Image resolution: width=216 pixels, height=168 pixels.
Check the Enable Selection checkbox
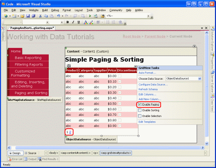tap(140, 116)
